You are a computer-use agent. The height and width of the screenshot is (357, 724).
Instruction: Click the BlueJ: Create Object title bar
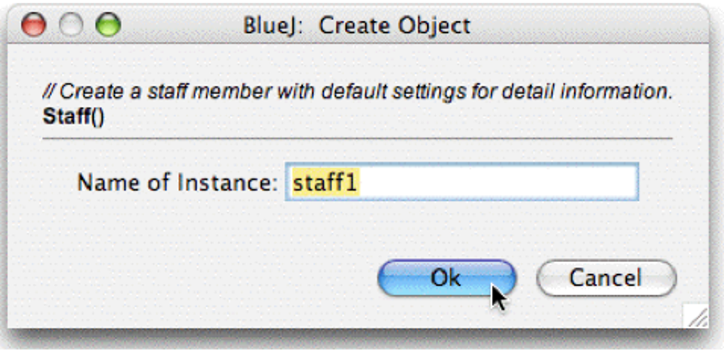[358, 25]
